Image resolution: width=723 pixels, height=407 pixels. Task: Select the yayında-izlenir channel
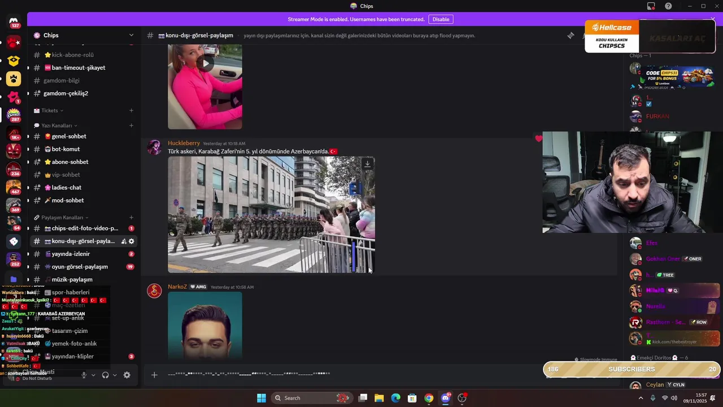tap(84, 254)
